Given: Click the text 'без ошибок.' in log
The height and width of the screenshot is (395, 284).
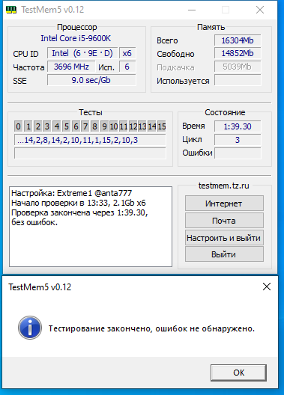Looking at the screenshot, I should (34, 222).
